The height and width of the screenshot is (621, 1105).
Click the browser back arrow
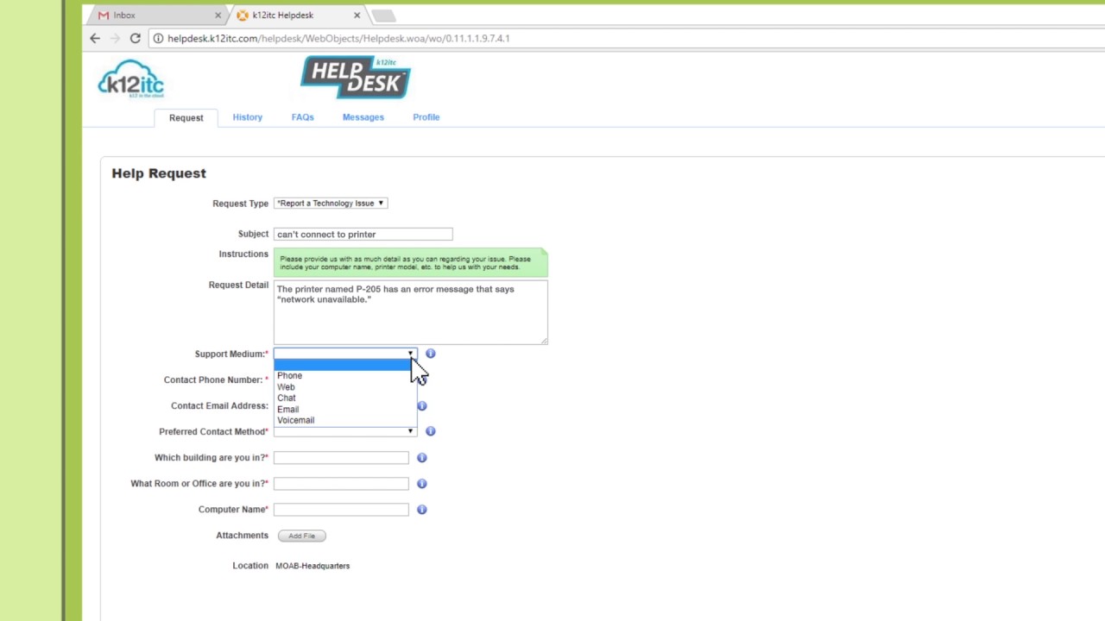tap(95, 38)
